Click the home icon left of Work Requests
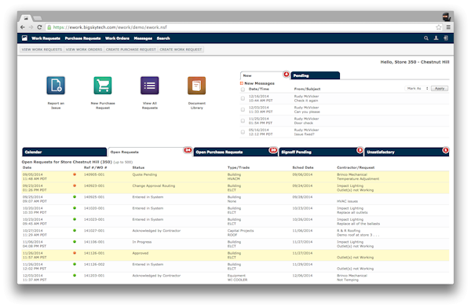This screenshot has width=471, height=308. [x=24, y=38]
